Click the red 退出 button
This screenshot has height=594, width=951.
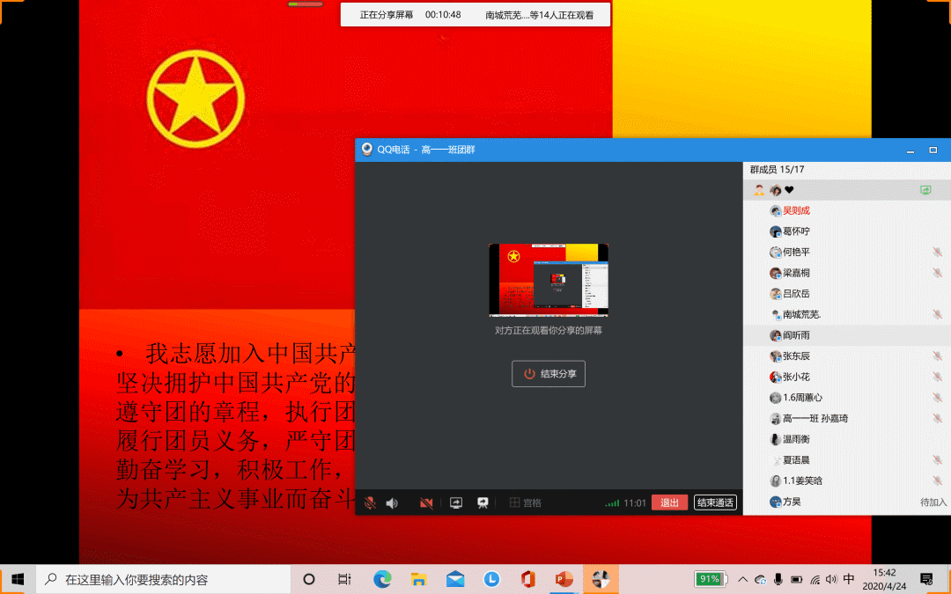point(669,502)
